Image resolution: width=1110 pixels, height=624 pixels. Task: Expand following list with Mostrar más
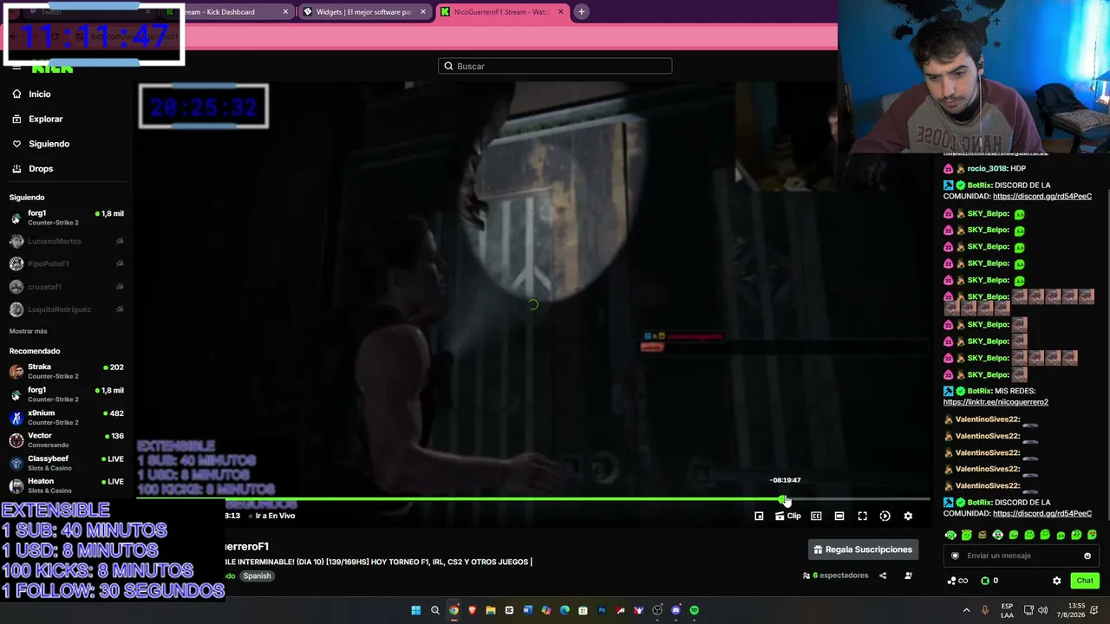(x=29, y=331)
